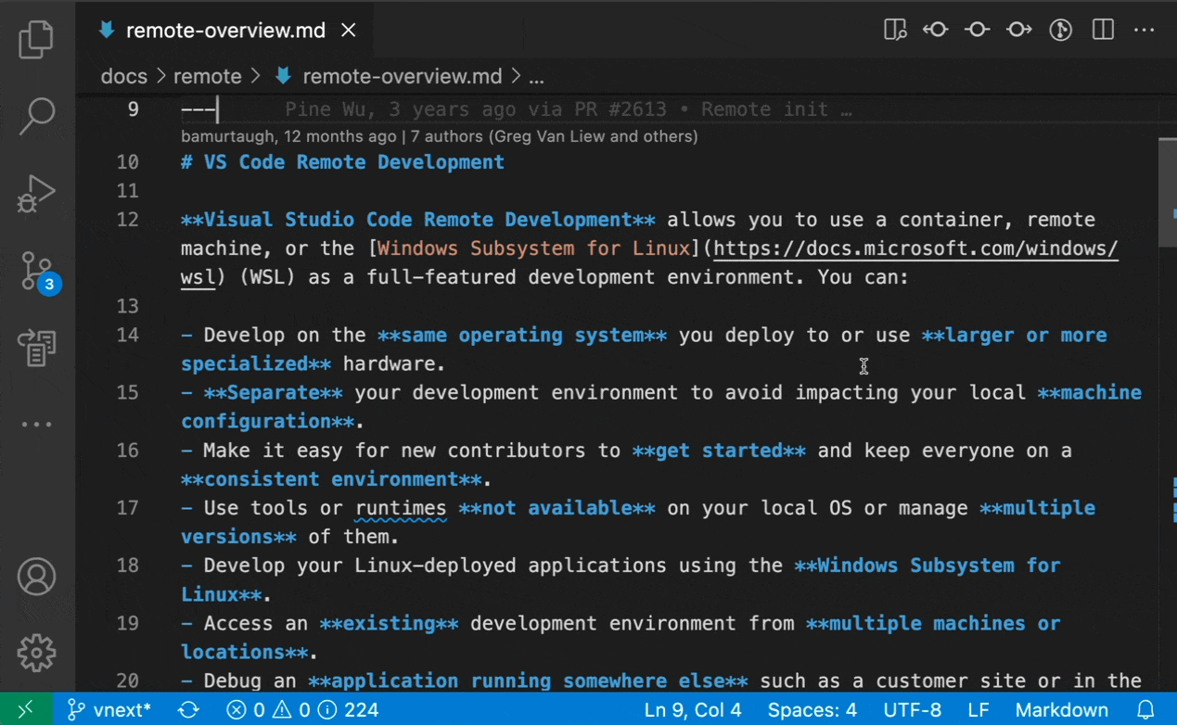Open markdown preview to the side

coord(895,31)
